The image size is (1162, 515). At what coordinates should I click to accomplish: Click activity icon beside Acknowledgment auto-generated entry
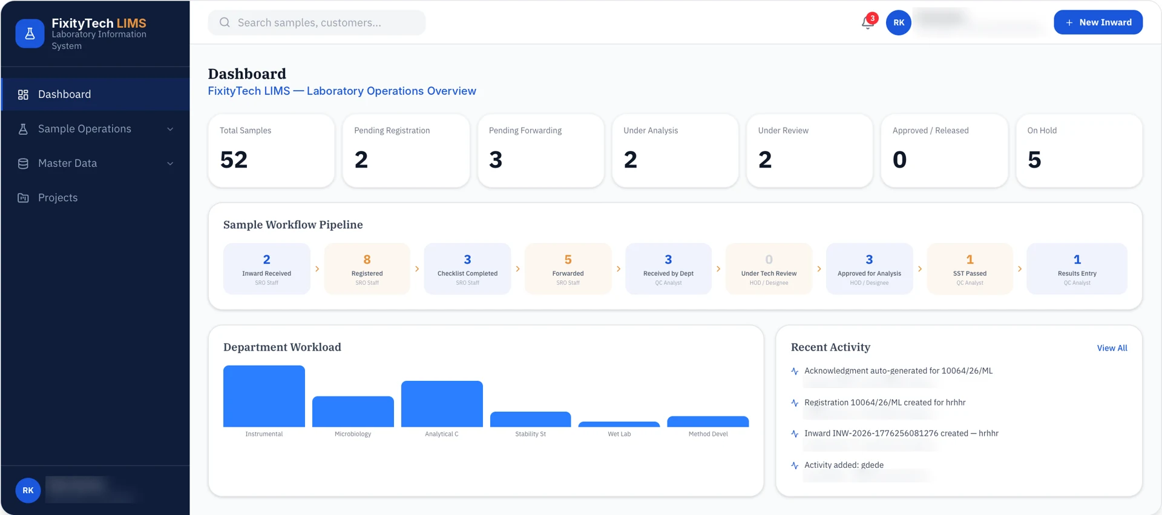795,371
